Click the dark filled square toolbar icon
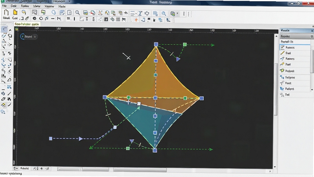 [x=106, y=19]
